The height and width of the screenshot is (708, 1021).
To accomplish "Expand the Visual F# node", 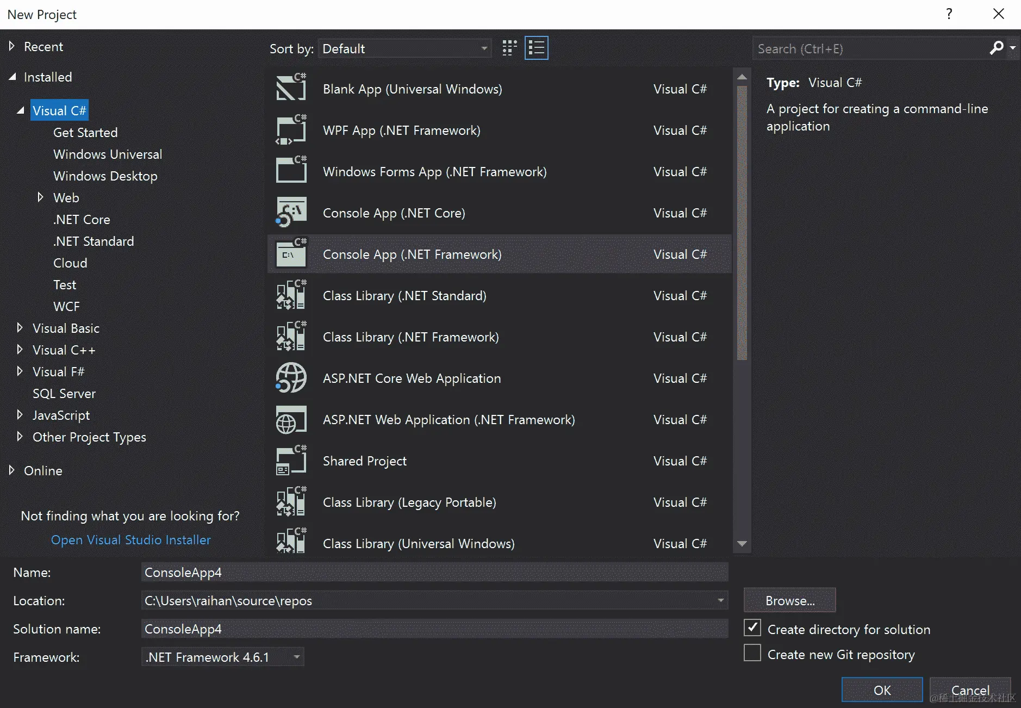I will [20, 371].
